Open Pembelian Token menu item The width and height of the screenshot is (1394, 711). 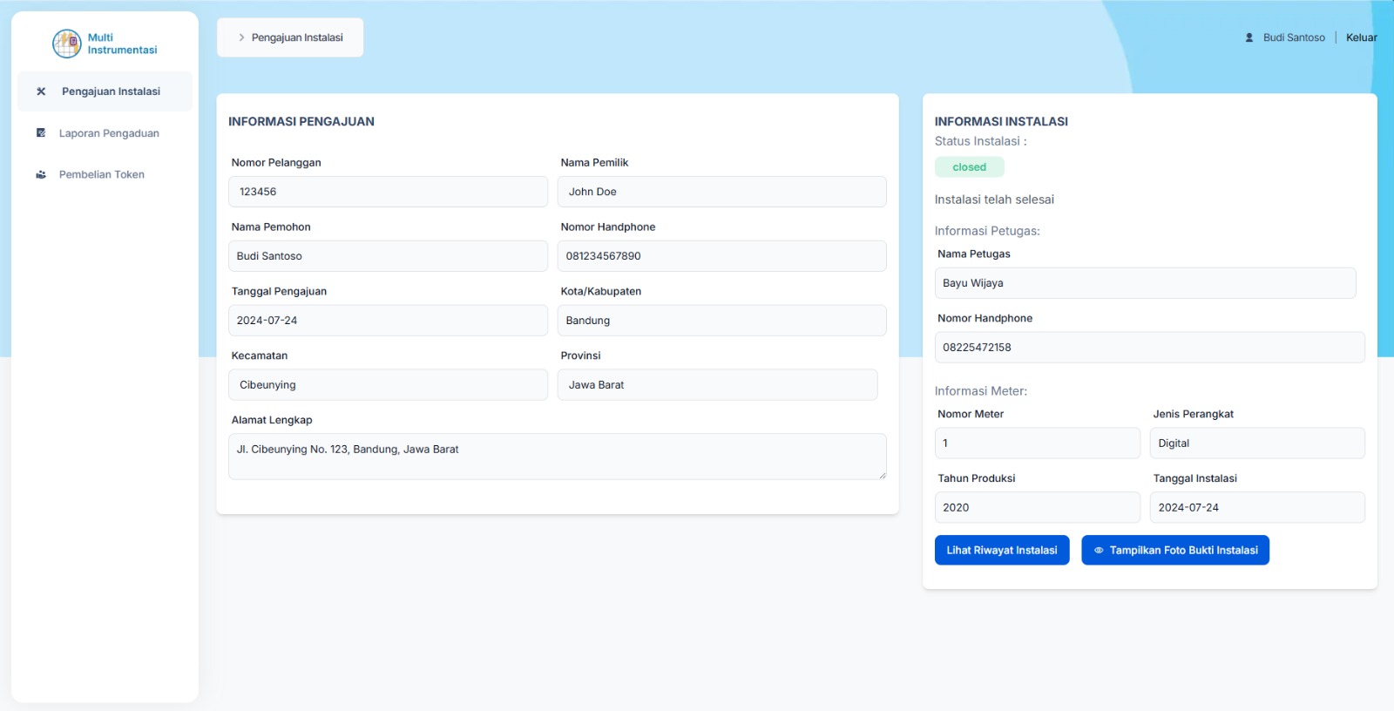click(x=102, y=174)
